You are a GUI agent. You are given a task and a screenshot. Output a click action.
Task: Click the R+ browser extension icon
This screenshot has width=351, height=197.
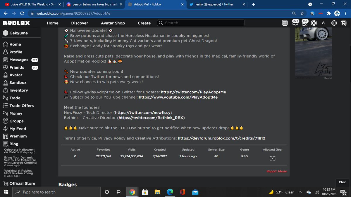coord(312,13)
